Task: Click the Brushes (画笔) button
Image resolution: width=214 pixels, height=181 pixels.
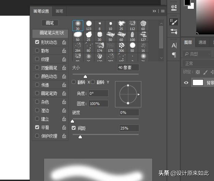Action: click(x=50, y=23)
